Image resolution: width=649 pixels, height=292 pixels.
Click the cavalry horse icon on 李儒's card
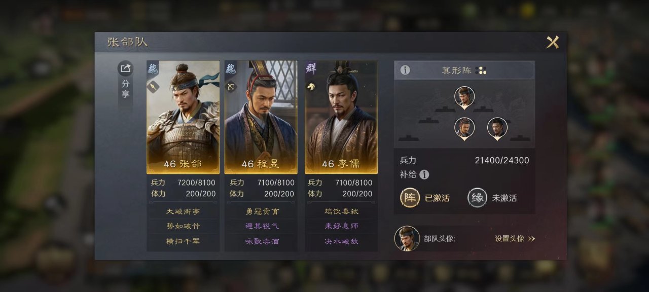click(x=311, y=86)
